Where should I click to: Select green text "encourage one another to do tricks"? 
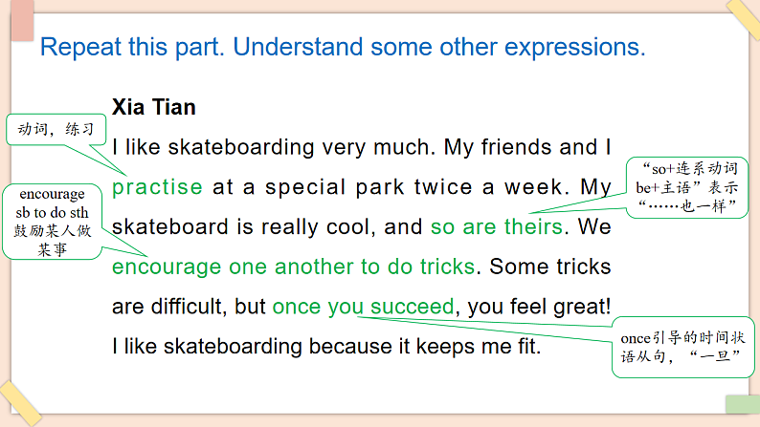coord(293,267)
